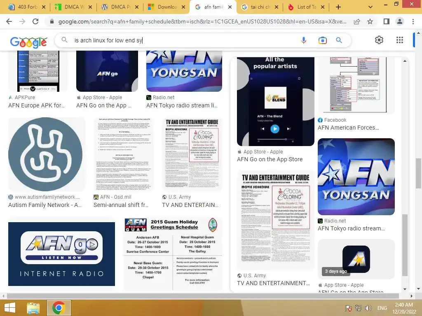Reload the current page
Viewport: 422px width, 316px height.
[35, 21]
